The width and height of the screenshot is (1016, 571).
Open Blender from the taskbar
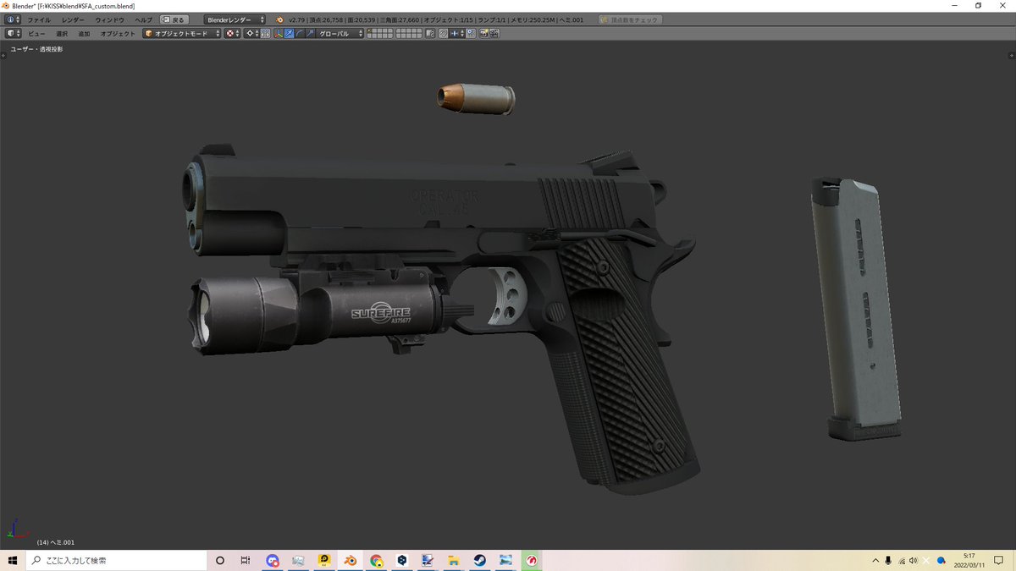pos(350,560)
